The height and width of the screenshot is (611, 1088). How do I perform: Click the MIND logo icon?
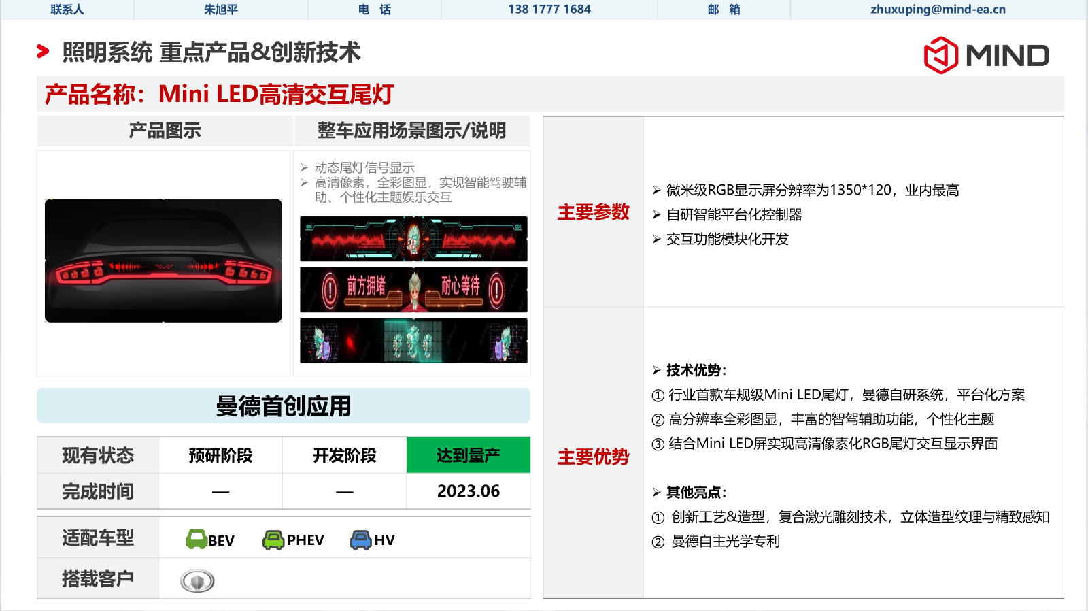[940, 55]
